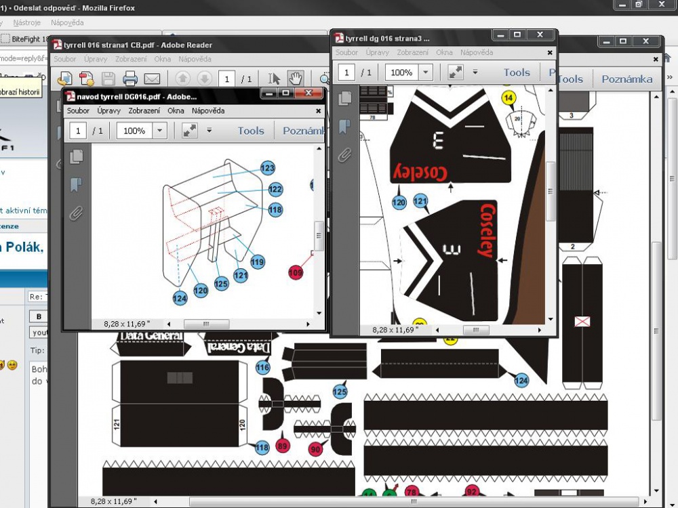The height and width of the screenshot is (508, 678).
Task: Click the printer icon in strana1 CB toolbar
Action: point(129,79)
